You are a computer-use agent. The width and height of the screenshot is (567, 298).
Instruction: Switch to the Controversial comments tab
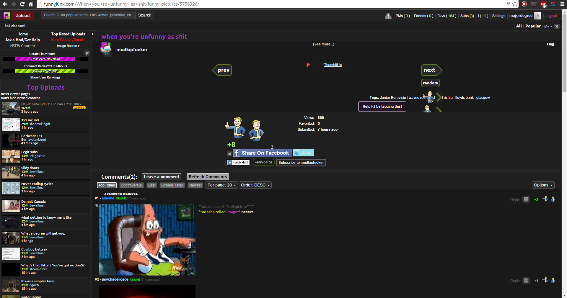coord(131,185)
